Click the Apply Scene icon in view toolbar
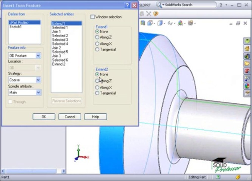The width and height of the screenshot is (252, 181). tap(191, 23)
